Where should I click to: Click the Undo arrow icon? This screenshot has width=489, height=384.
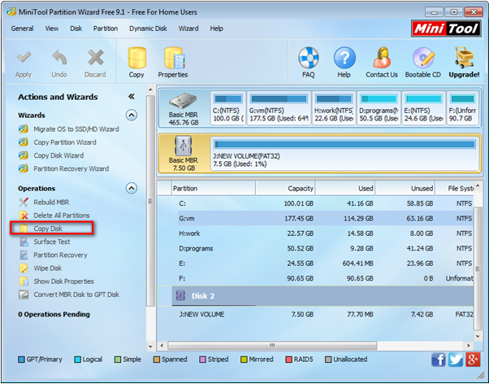click(x=59, y=58)
